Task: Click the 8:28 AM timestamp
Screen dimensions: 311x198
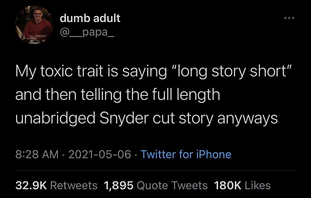Action: click(x=37, y=154)
